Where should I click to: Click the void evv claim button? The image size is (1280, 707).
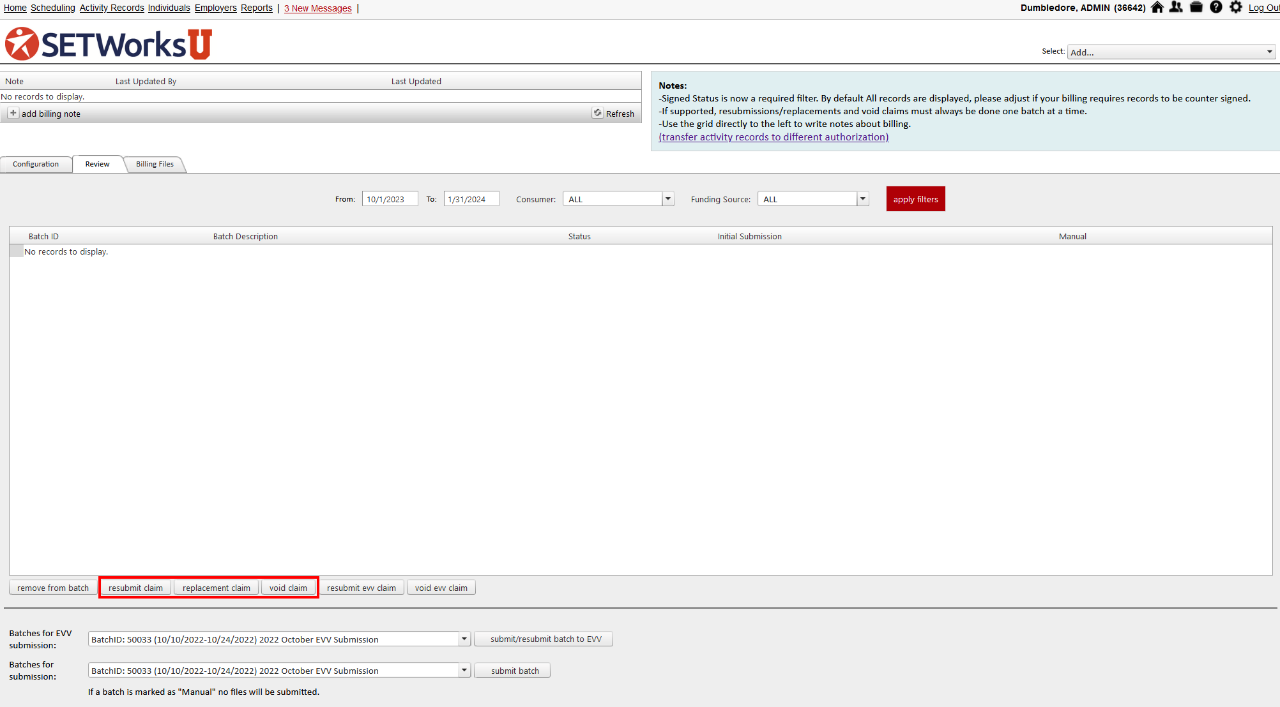(441, 588)
